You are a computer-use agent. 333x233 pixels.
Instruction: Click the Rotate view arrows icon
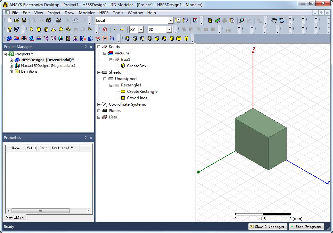coord(281,20)
